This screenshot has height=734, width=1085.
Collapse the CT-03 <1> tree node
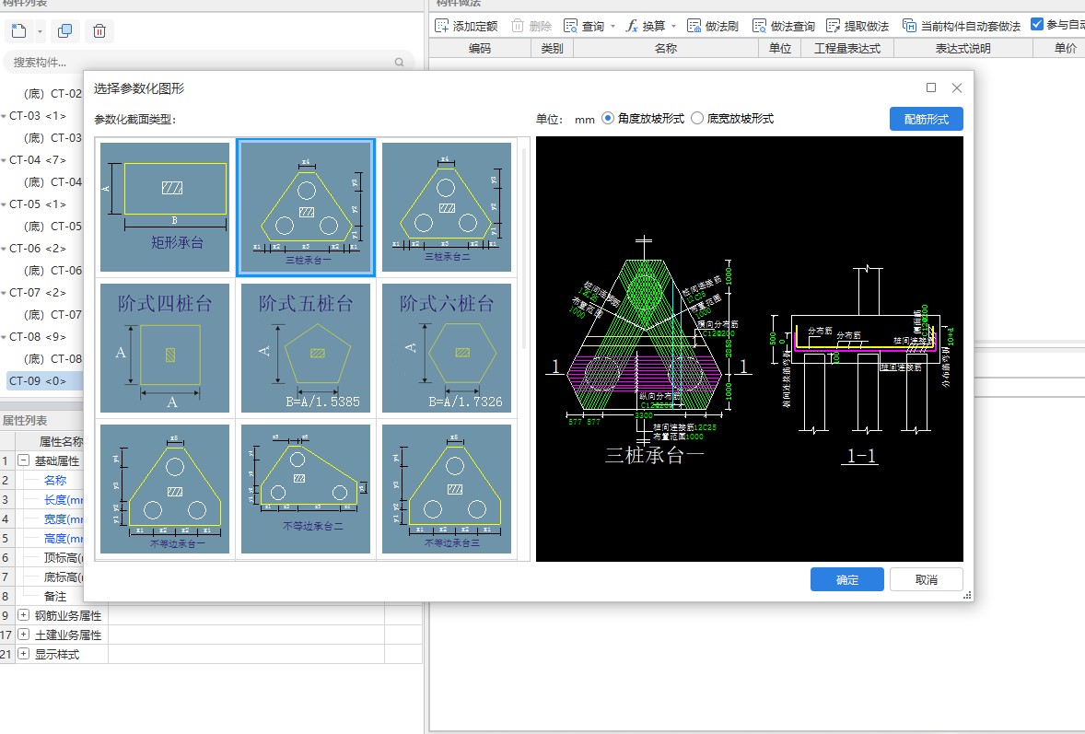pos(5,116)
